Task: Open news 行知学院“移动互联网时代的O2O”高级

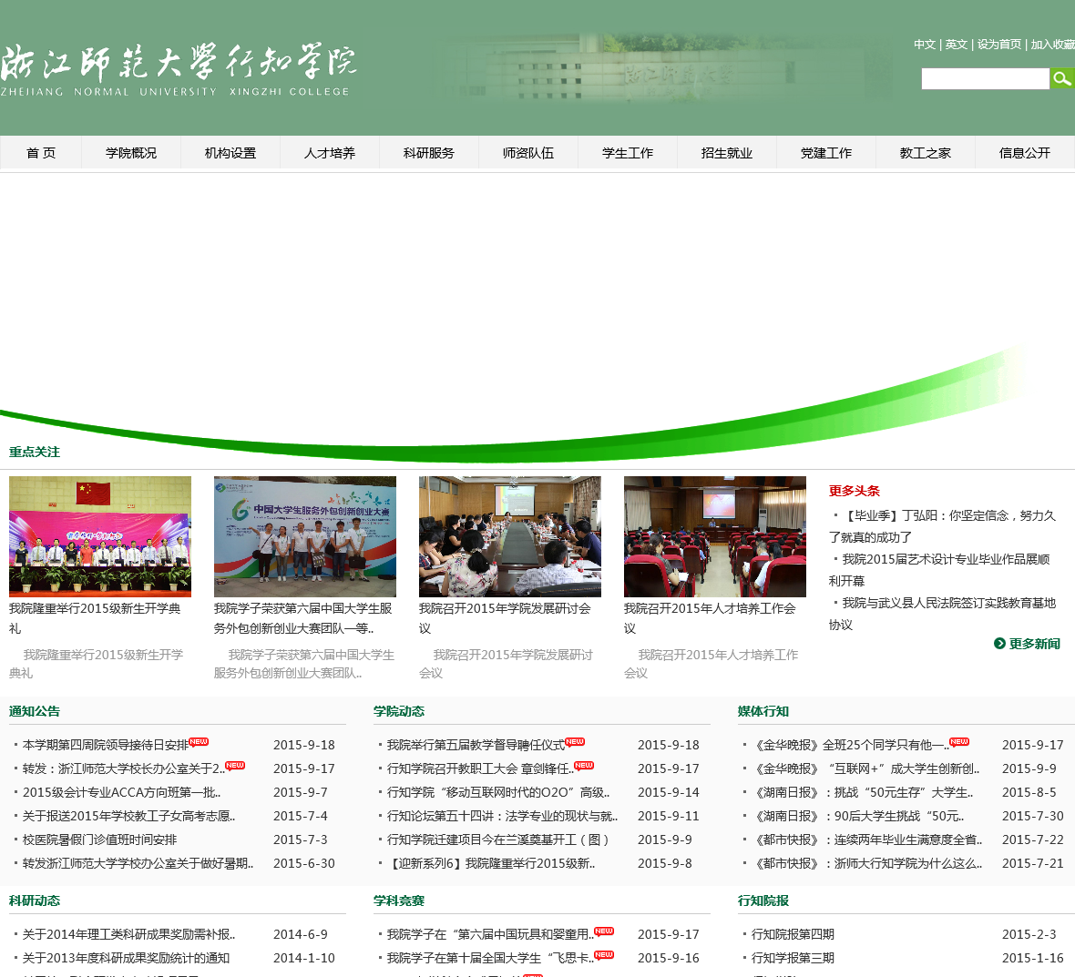Action: click(497, 792)
